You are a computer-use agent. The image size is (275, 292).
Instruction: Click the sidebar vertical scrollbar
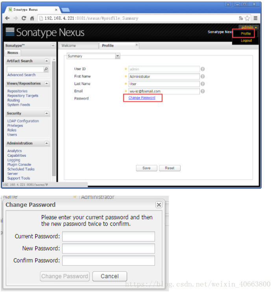point(54,118)
